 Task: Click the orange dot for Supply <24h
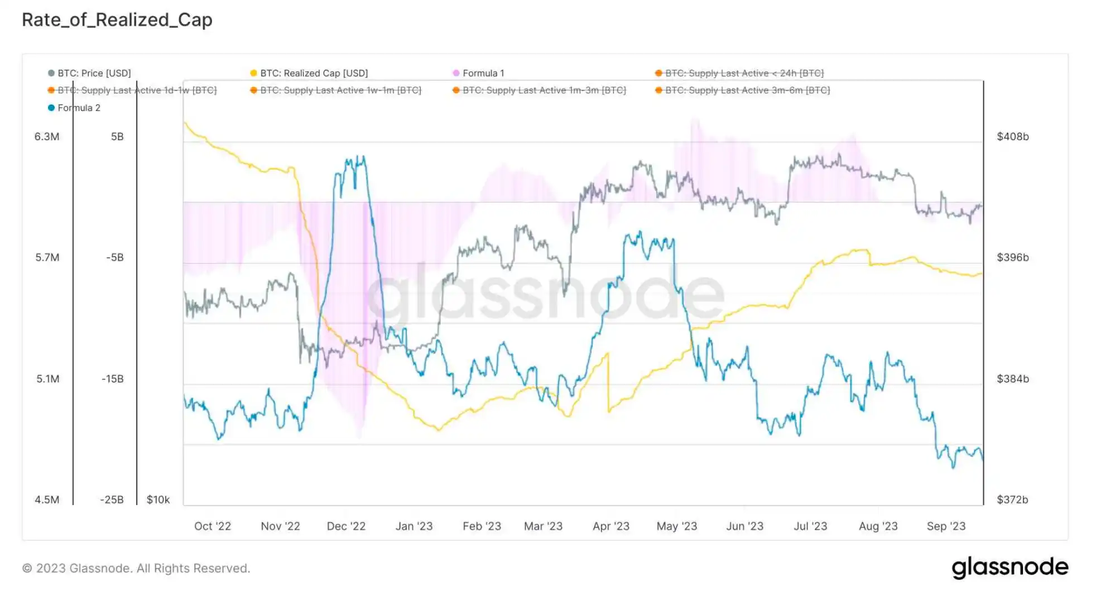[658, 73]
